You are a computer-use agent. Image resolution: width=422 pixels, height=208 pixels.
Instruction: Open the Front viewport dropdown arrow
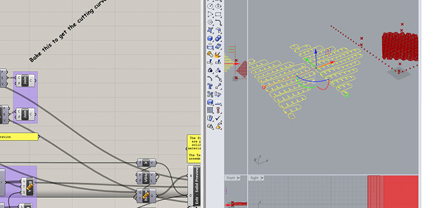pyautogui.click(x=238, y=178)
